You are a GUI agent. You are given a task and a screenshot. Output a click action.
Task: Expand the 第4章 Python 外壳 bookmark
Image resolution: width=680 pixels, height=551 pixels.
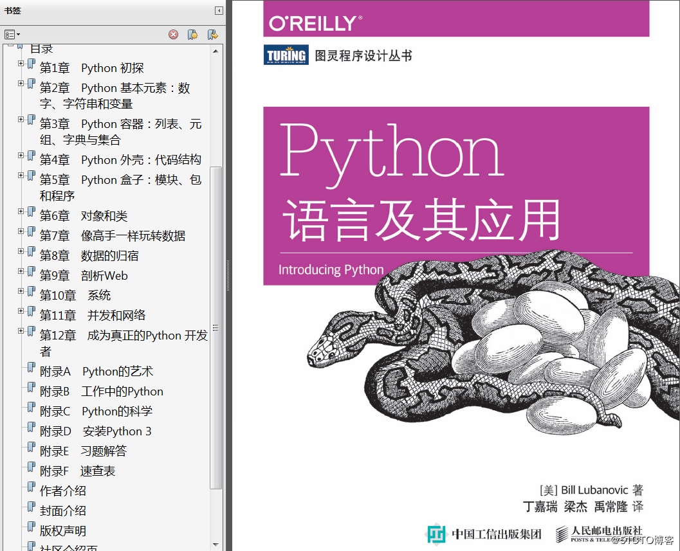click(x=21, y=155)
